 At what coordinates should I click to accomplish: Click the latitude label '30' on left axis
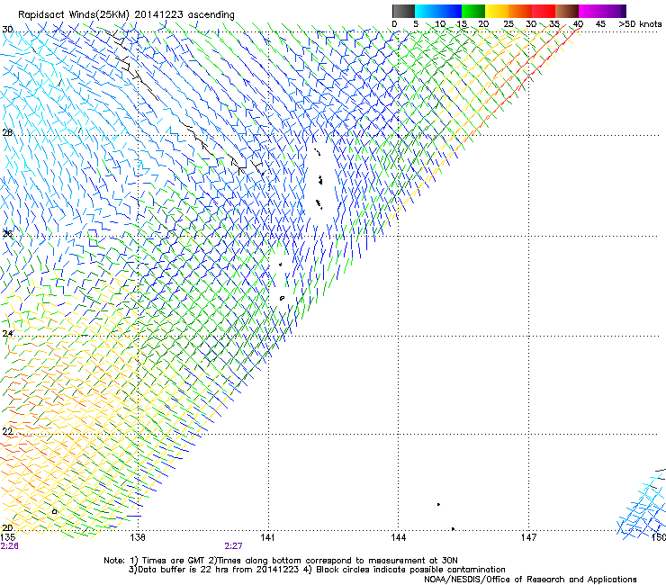pos(7,30)
